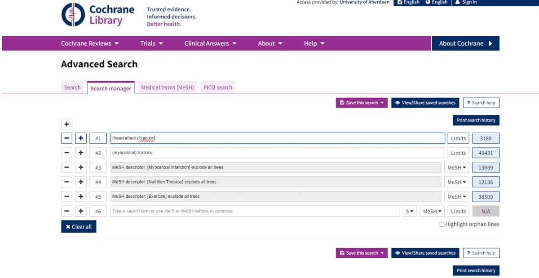539x278 pixels.
Task: Click the #1 line number label
Action: pyautogui.click(x=98, y=139)
